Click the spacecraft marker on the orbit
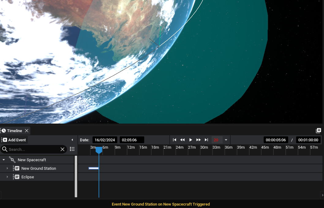This screenshot has width=324, height=208. coord(159,46)
